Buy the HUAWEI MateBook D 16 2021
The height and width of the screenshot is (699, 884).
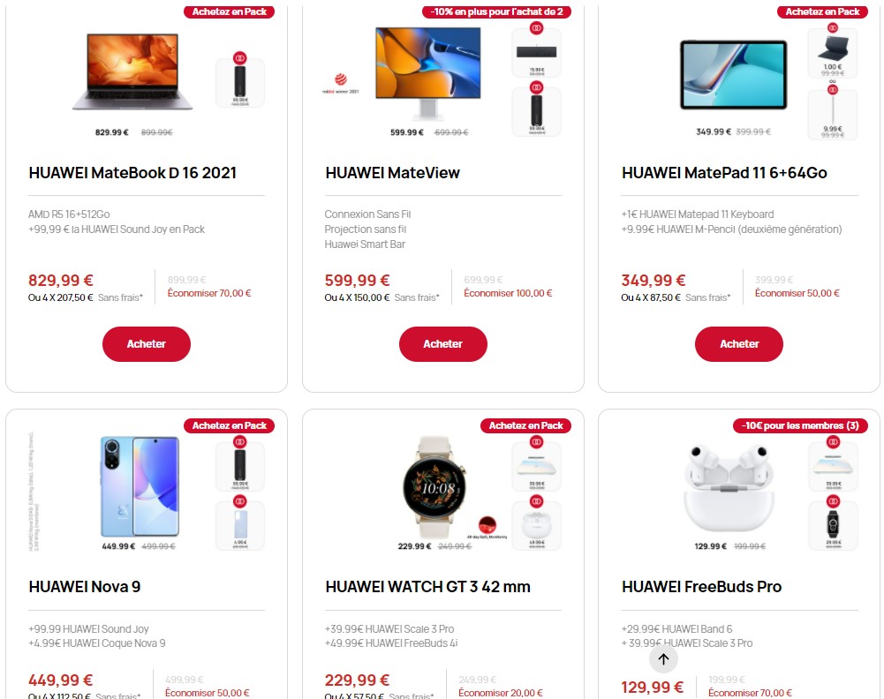click(x=146, y=344)
